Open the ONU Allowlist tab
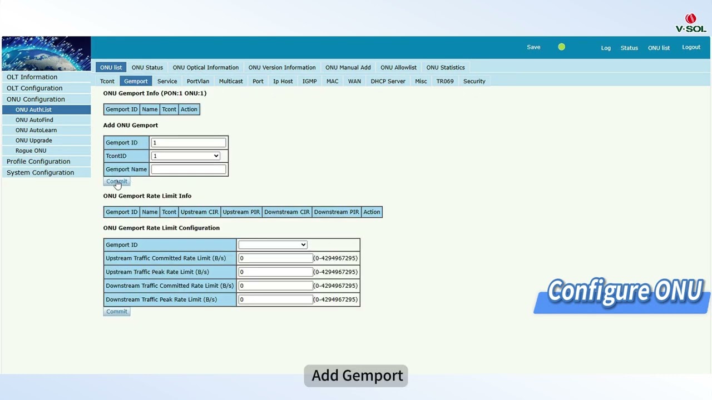Image resolution: width=712 pixels, height=400 pixels. (398, 67)
